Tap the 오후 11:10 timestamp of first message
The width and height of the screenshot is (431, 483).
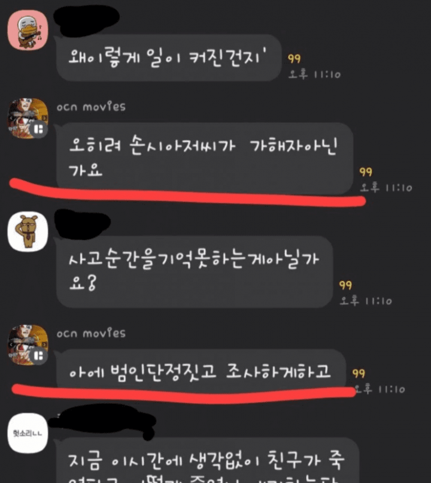[314, 74]
